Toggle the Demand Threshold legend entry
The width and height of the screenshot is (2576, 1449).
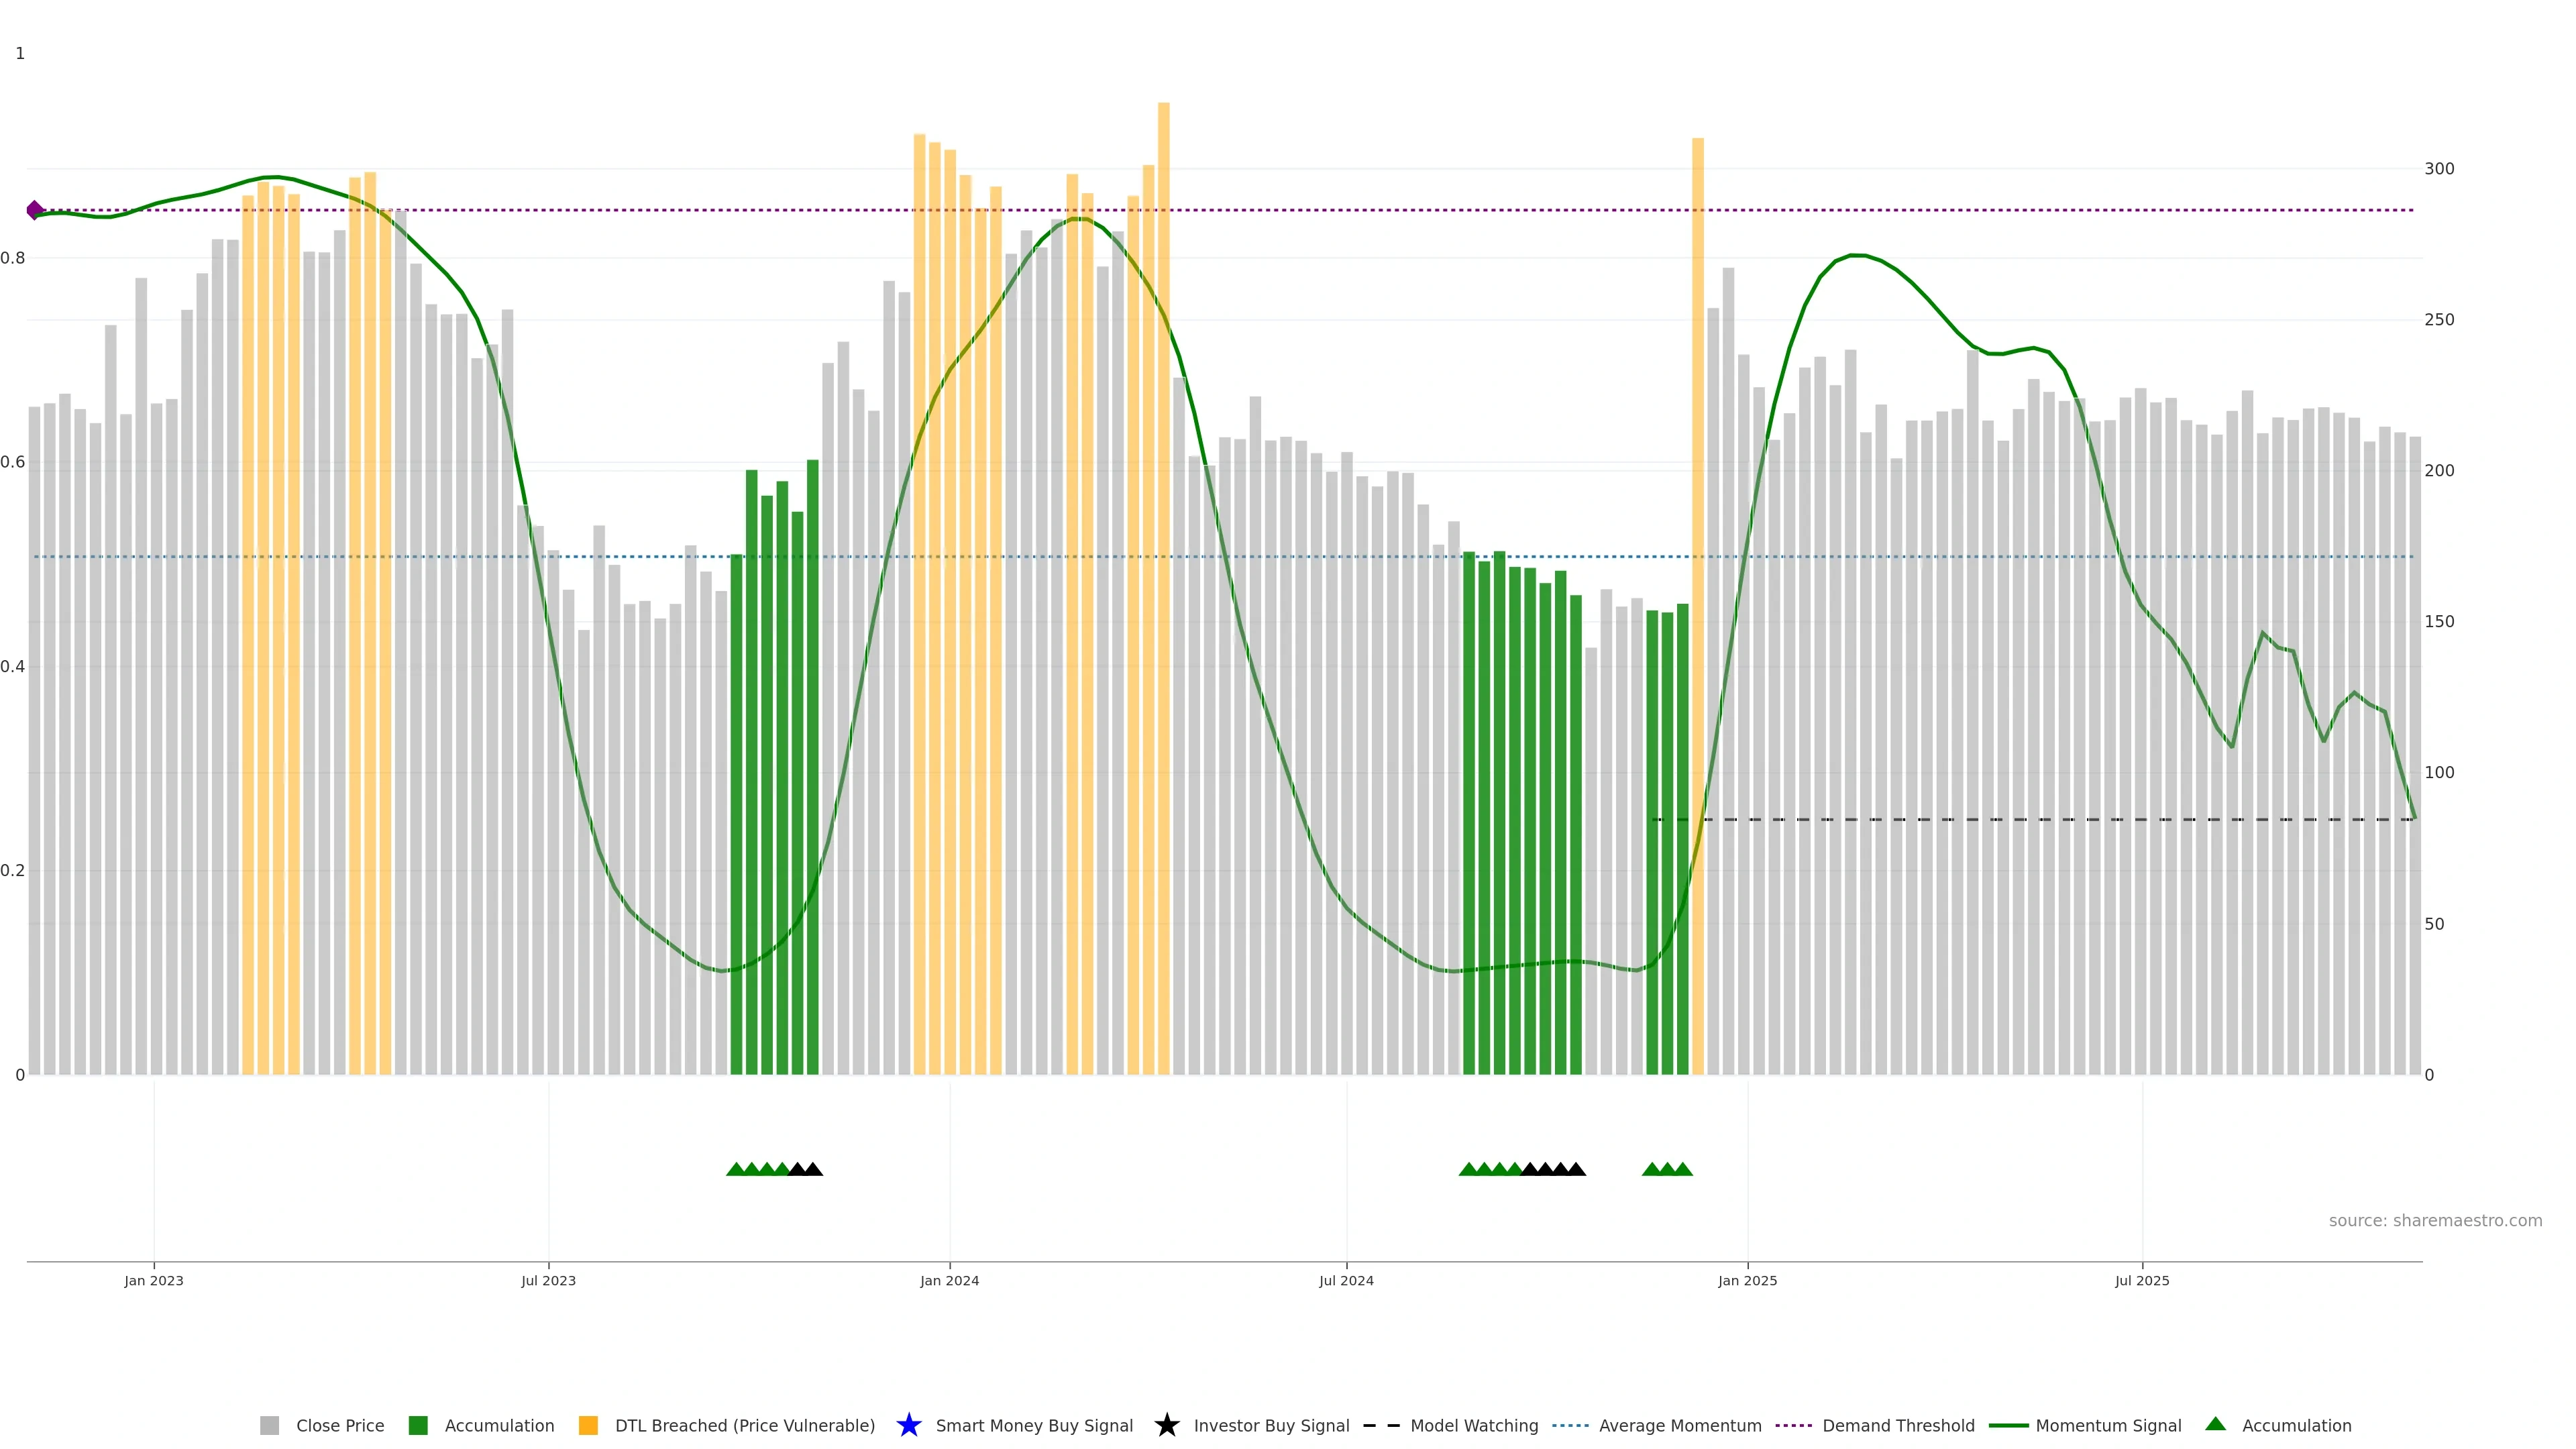1793,1425
